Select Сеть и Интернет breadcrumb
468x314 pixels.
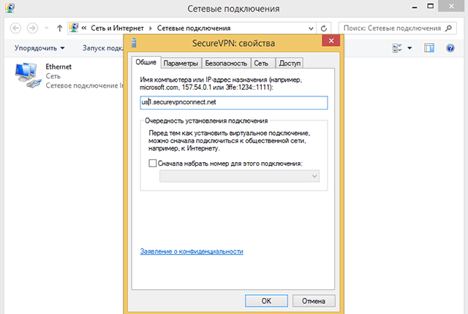pos(117,28)
